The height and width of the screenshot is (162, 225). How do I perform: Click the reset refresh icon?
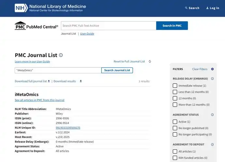[x=150, y=62]
